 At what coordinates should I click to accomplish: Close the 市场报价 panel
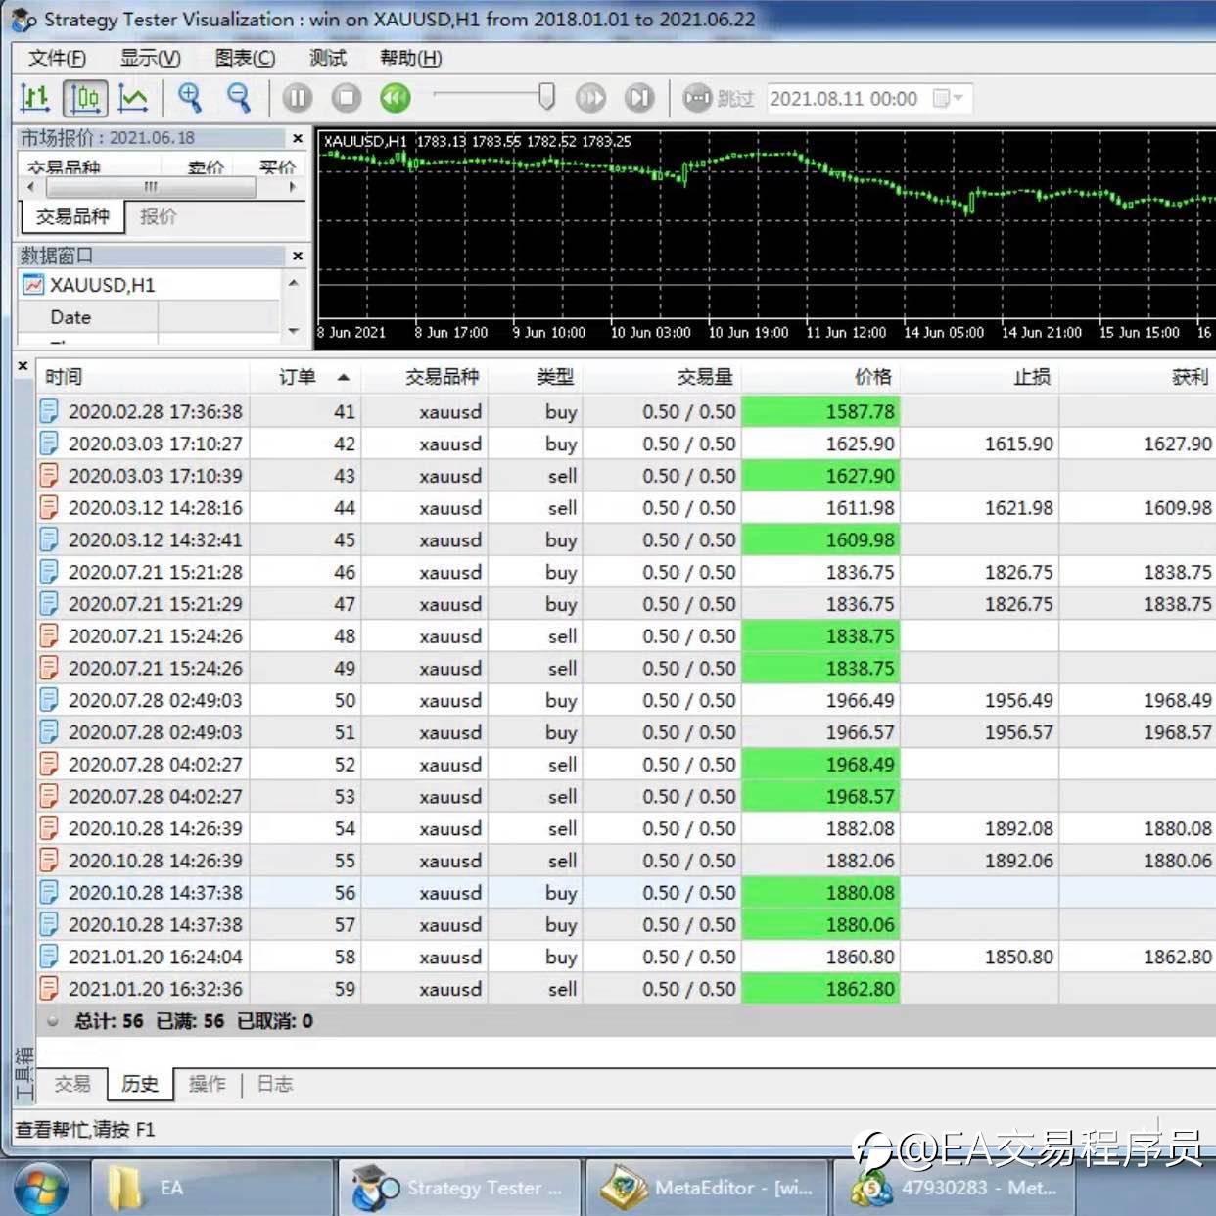[x=298, y=138]
